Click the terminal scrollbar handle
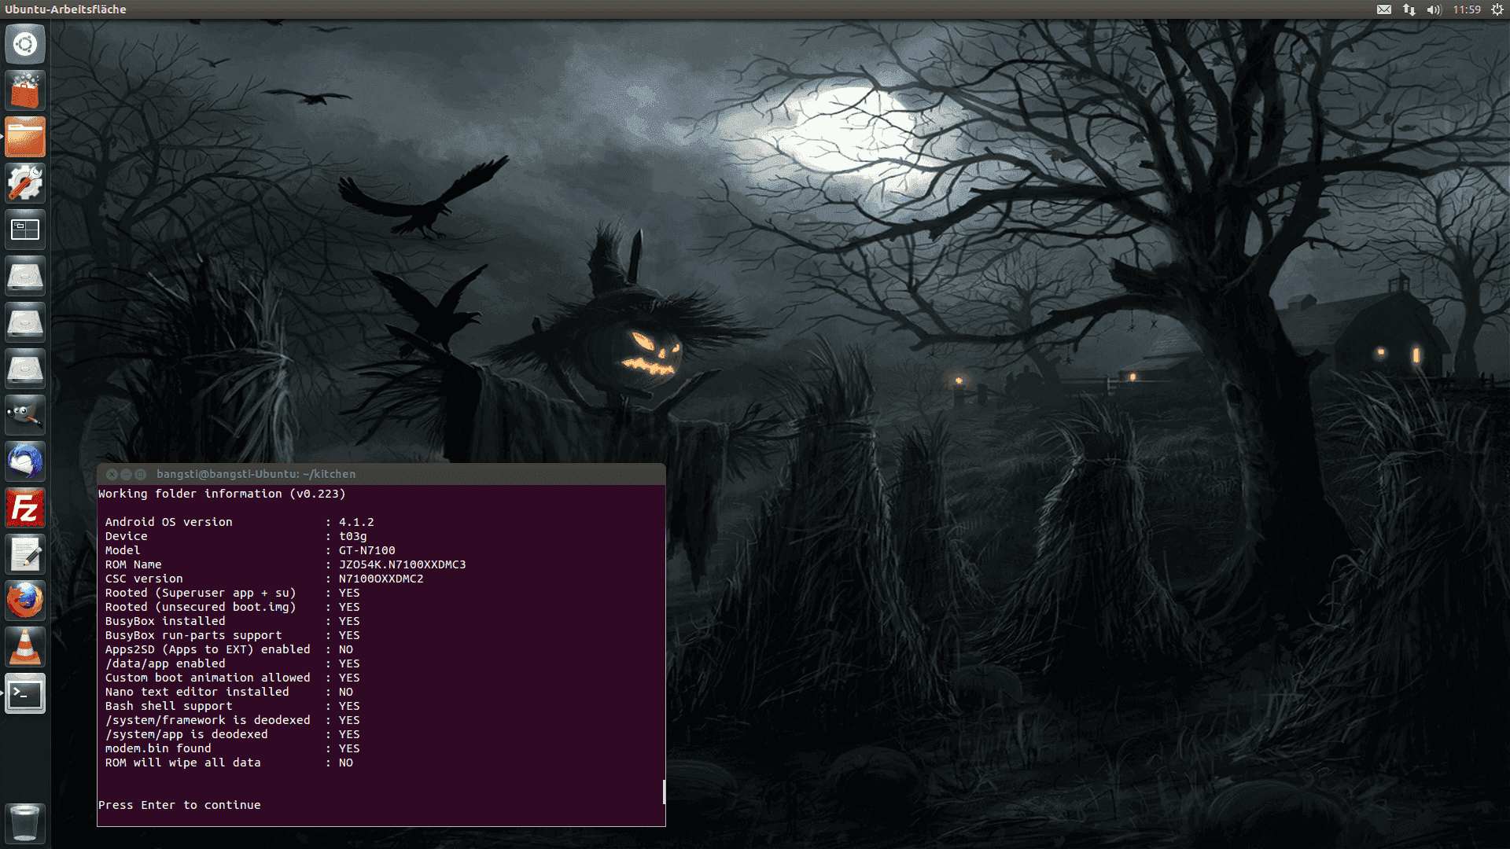The height and width of the screenshot is (849, 1510). 664,792
